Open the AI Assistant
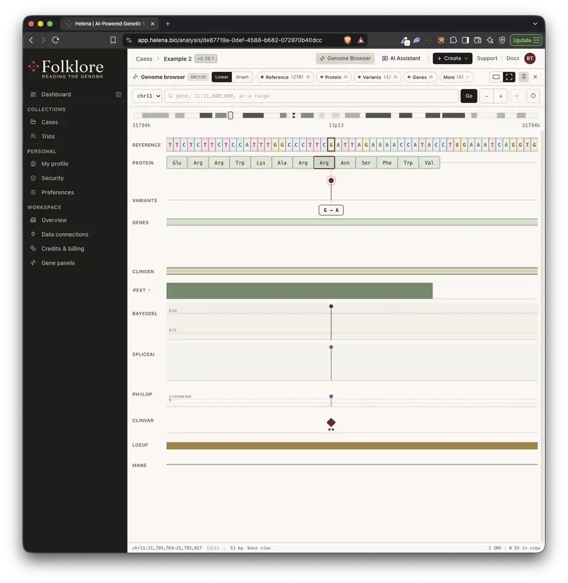The width and height of the screenshot is (568, 583). click(401, 59)
